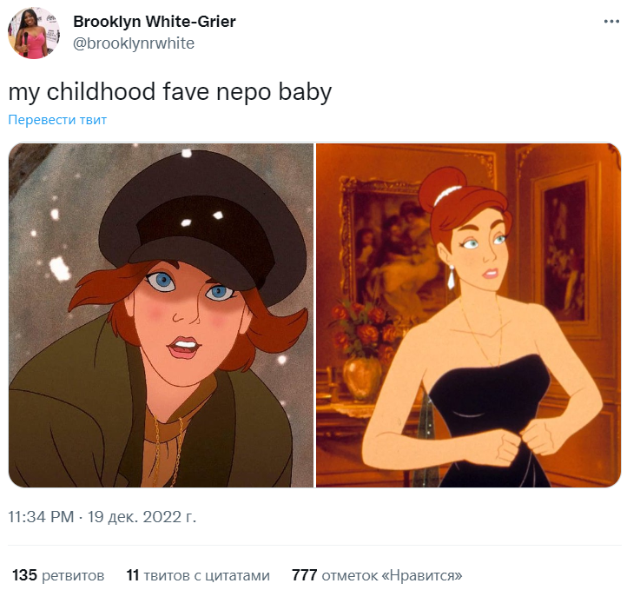
Task: Show the 11 твитов с цитатами
Action: click(198, 575)
